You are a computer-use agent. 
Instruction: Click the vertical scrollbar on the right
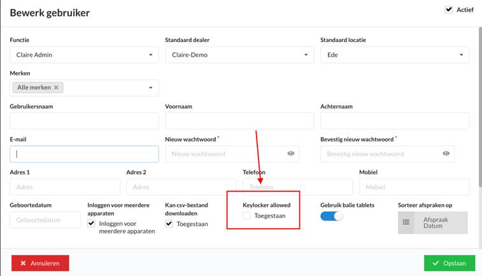480,107
